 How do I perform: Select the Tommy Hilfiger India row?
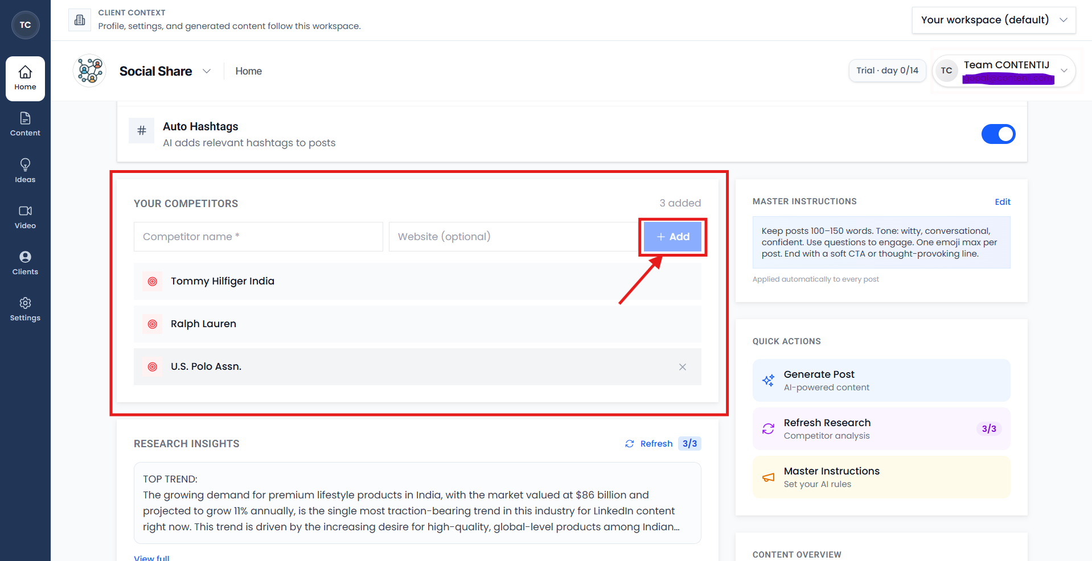click(x=417, y=281)
